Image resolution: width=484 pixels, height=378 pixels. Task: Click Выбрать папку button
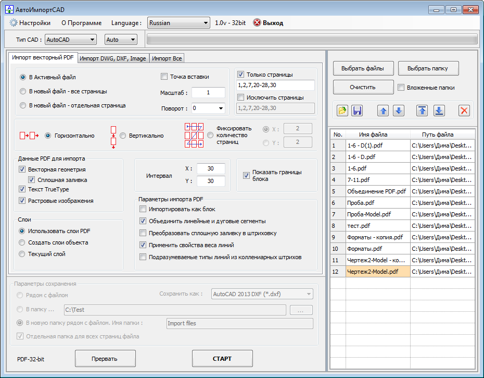(428, 68)
